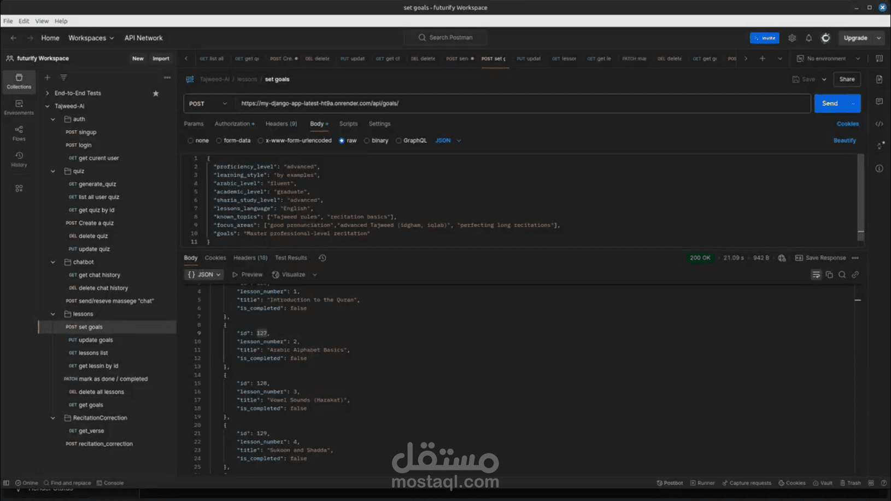Open the request info icon
The height and width of the screenshot is (501, 891).
click(879, 168)
